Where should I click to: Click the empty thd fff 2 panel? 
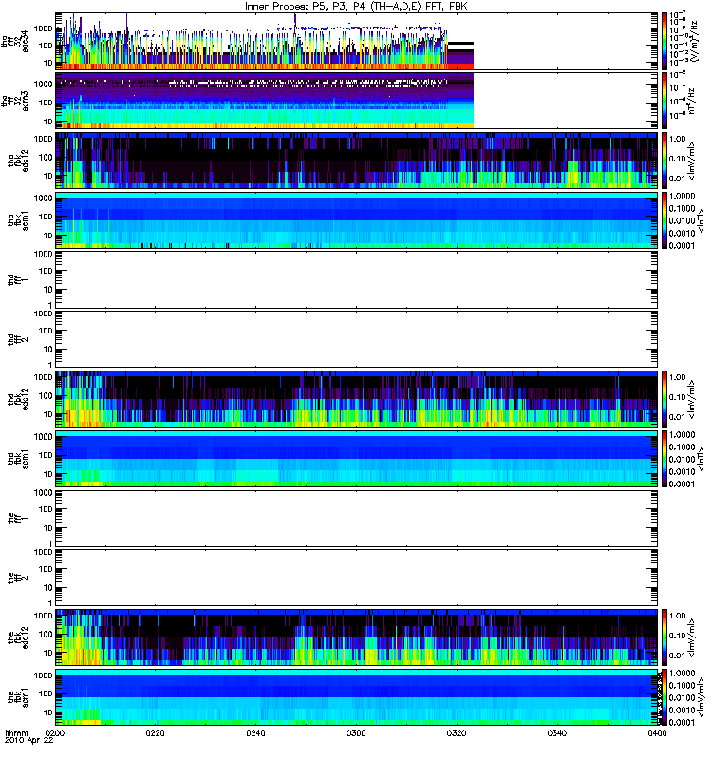pyautogui.click(x=357, y=339)
